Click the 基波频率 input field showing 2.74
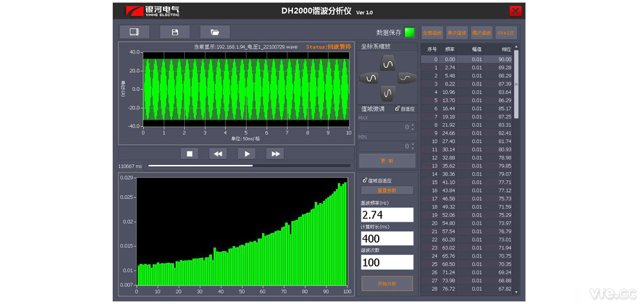Screen dimensions: 644x304 coord(386,214)
